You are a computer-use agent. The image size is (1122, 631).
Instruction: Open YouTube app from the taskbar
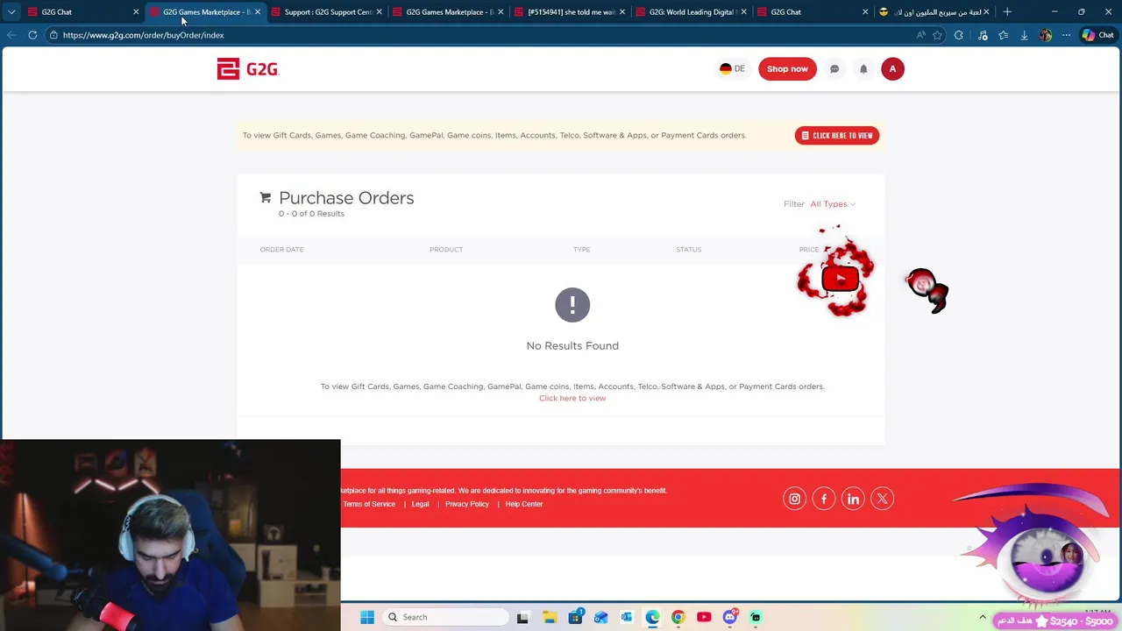704,617
